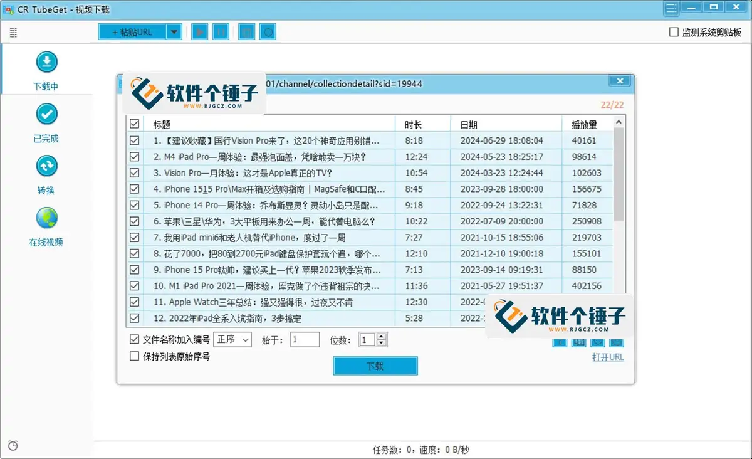Increase 位数 with the up spinner arrow
Image resolution: width=752 pixels, height=459 pixels.
(x=381, y=336)
